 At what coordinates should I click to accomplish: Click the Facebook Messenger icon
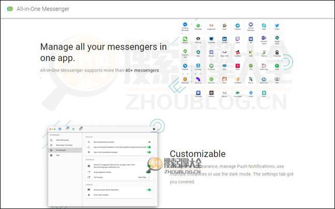[185, 25]
